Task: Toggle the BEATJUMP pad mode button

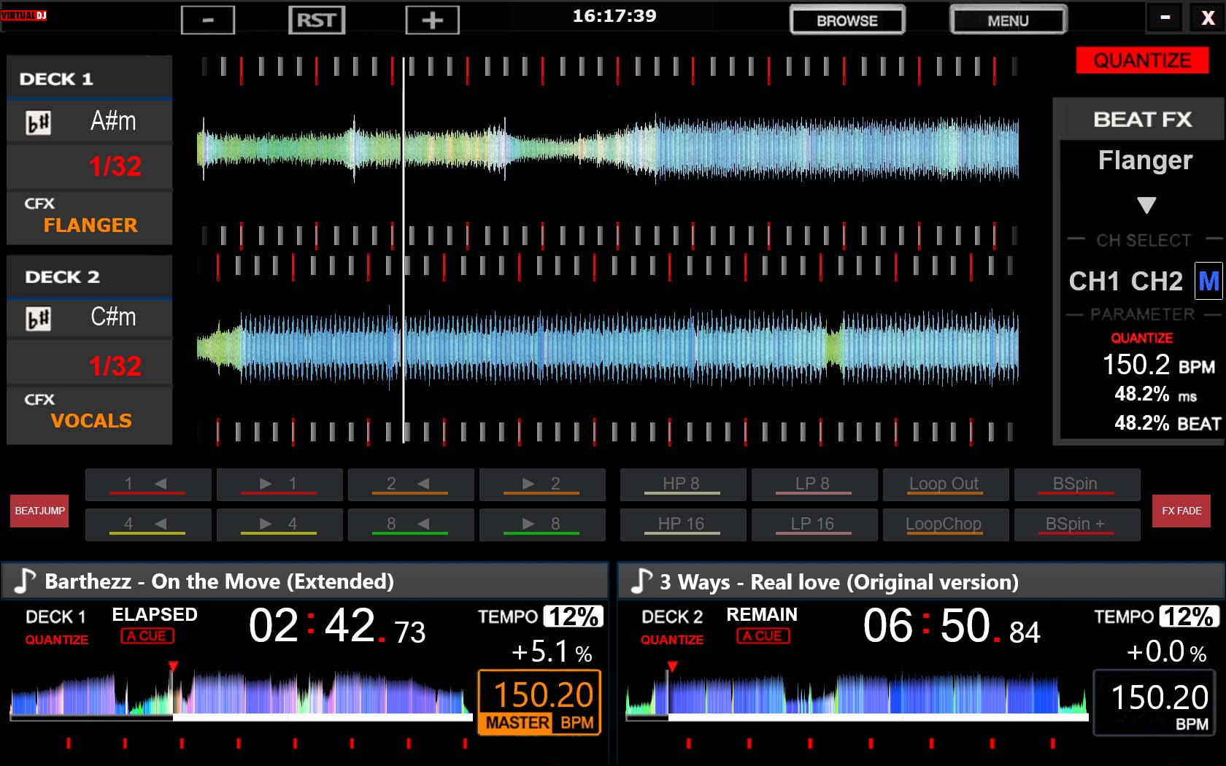Action: coord(40,511)
